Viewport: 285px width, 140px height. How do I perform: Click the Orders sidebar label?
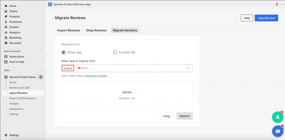pos(13,11)
